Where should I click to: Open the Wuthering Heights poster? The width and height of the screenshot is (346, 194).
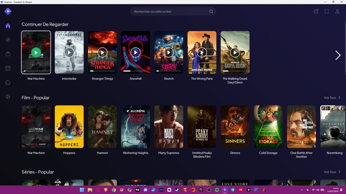coord(136,127)
